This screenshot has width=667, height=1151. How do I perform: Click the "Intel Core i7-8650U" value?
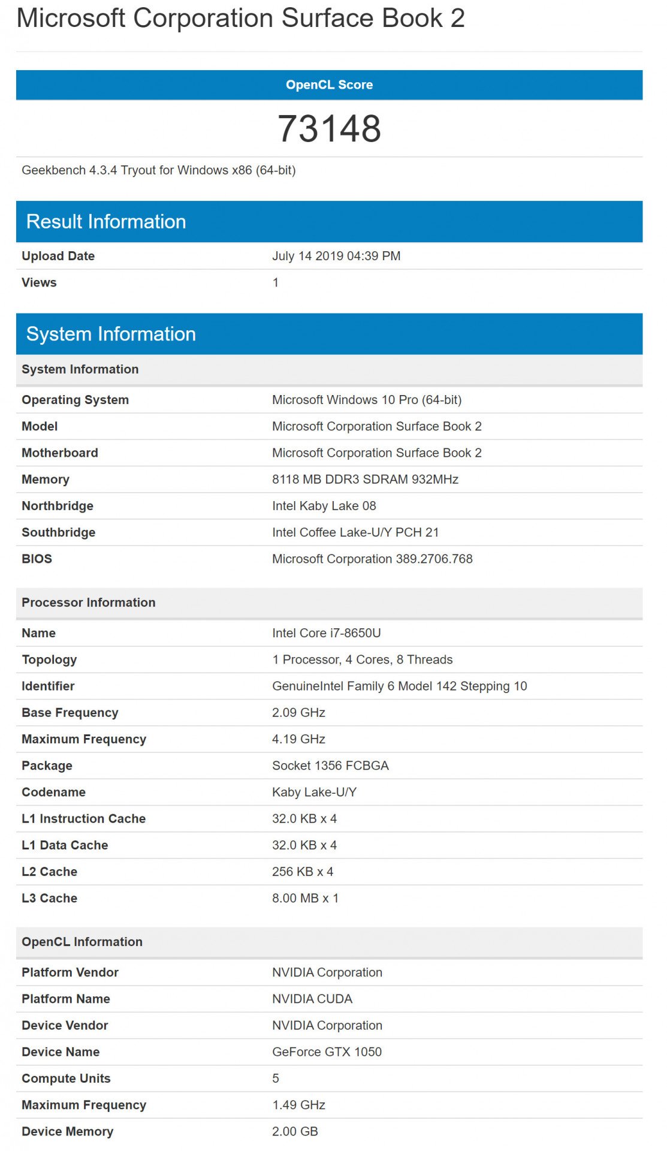(327, 633)
